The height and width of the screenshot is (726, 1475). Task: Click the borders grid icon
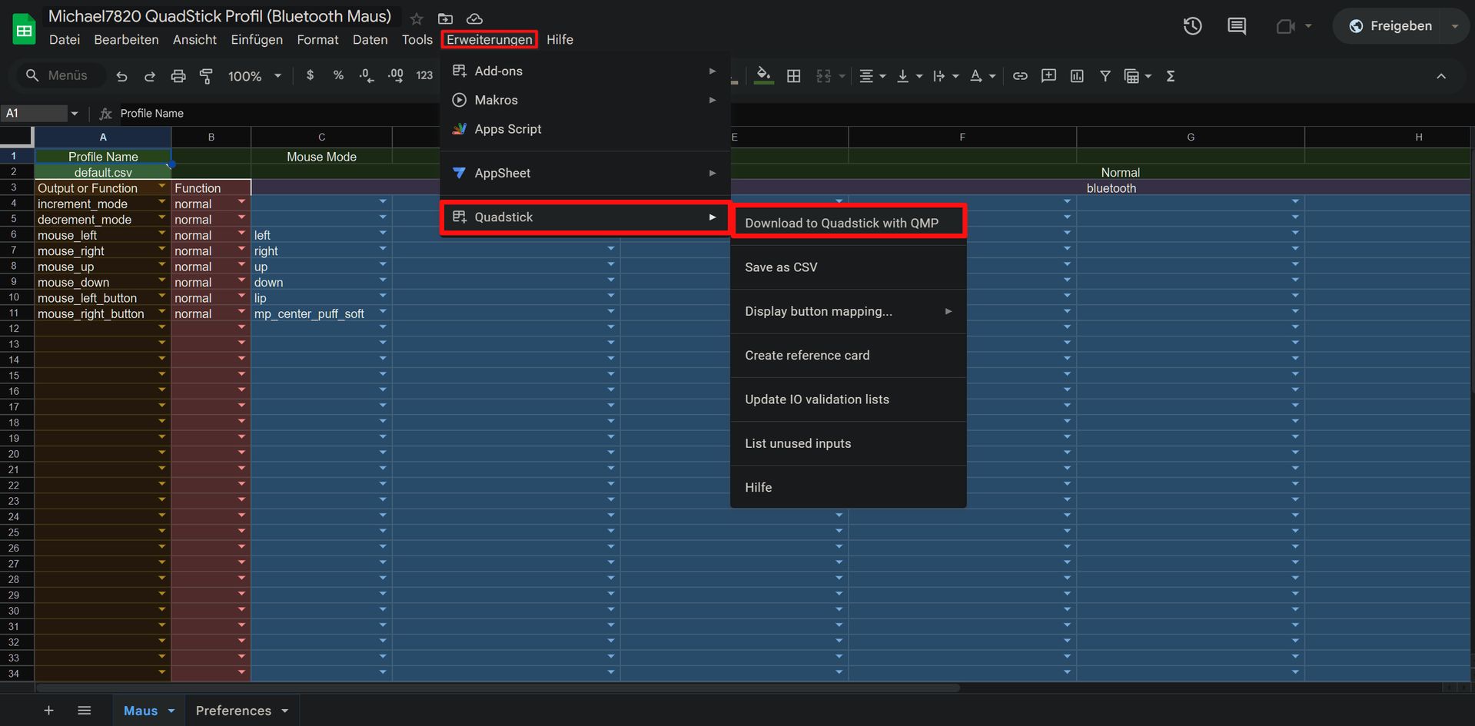[794, 76]
